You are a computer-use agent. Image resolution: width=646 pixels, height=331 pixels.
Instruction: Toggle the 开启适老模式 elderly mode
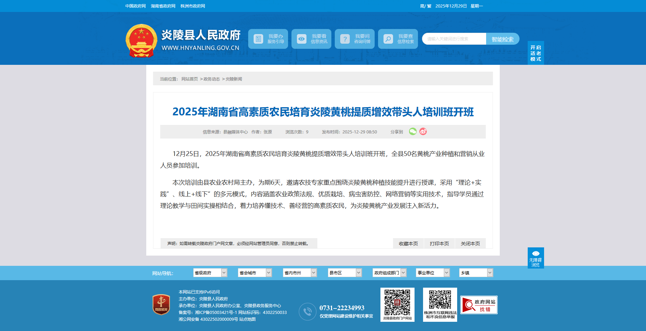[536, 53]
